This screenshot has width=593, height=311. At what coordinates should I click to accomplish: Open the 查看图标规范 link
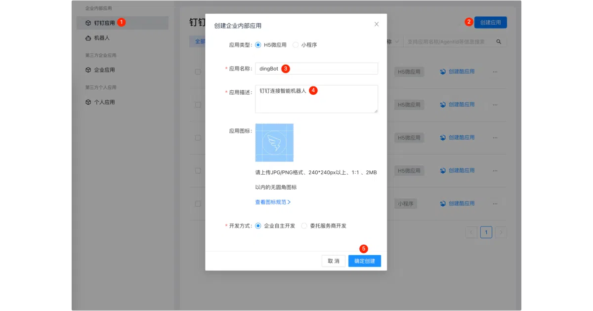point(273,202)
